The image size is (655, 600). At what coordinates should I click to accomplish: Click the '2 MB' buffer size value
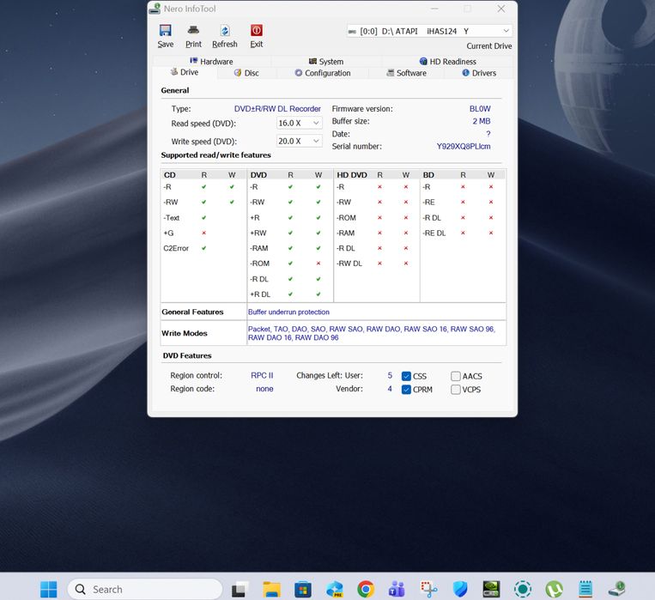482,121
